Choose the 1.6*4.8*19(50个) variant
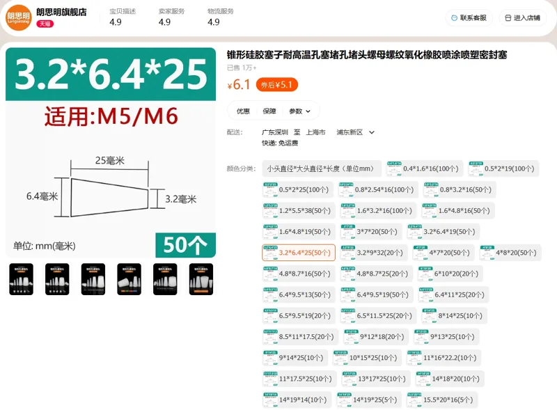This screenshot has height=410, width=557. (x=299, y=232)
